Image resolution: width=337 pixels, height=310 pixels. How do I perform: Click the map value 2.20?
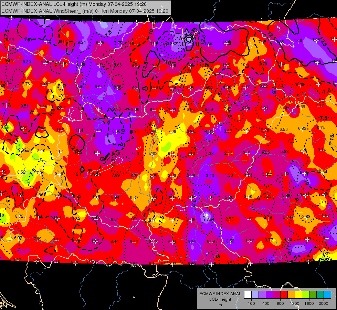point(229,197)
